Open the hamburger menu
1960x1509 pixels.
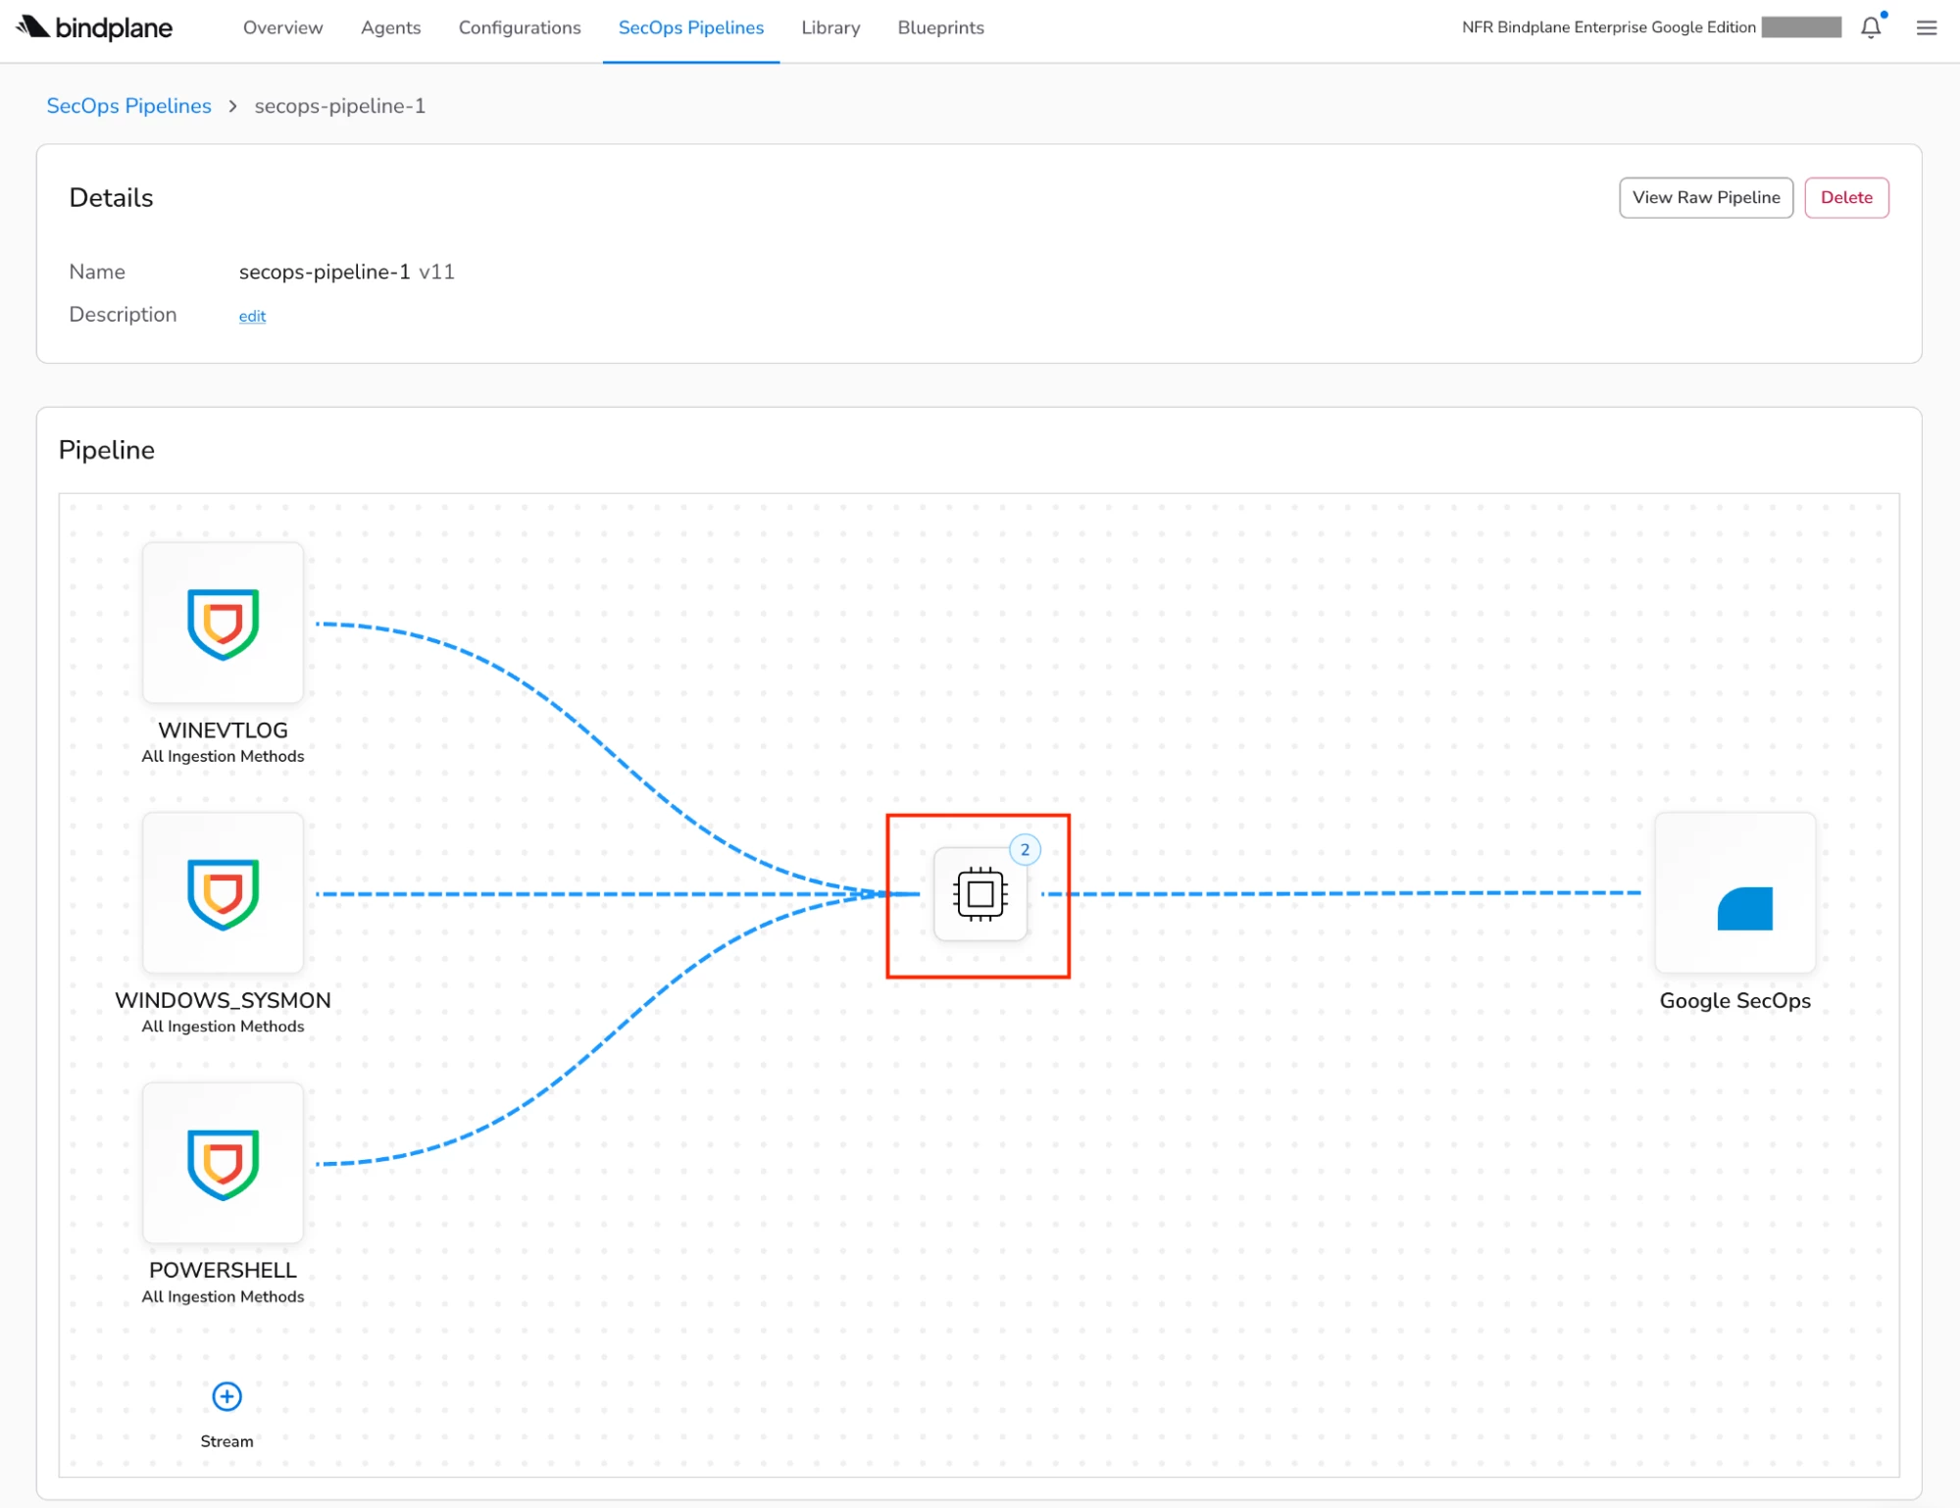[x=1926, y=27]
